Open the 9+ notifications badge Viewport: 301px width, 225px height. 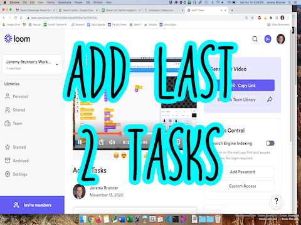pyautogui.click(x=268, y=39)
